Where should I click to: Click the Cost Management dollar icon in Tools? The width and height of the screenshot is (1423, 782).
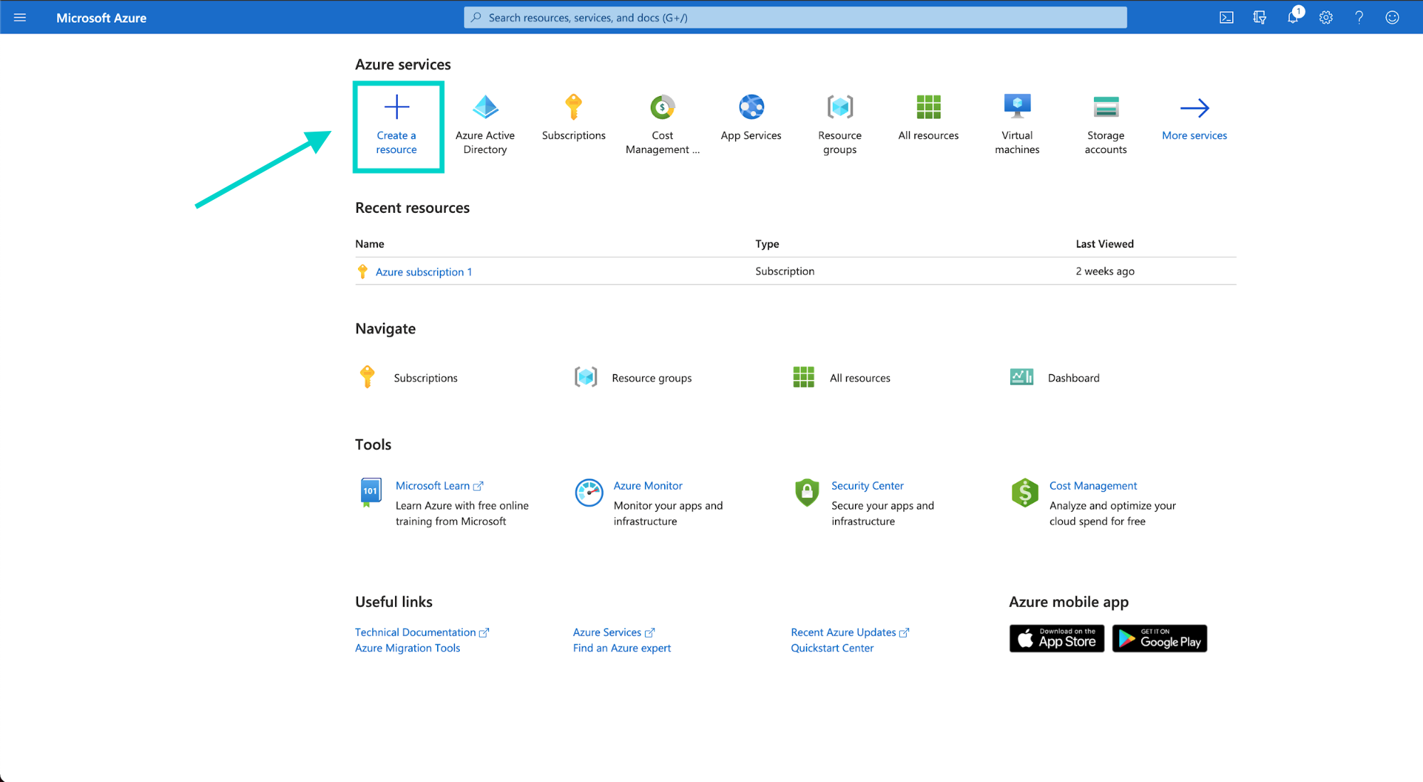[x=1024, y=492]
